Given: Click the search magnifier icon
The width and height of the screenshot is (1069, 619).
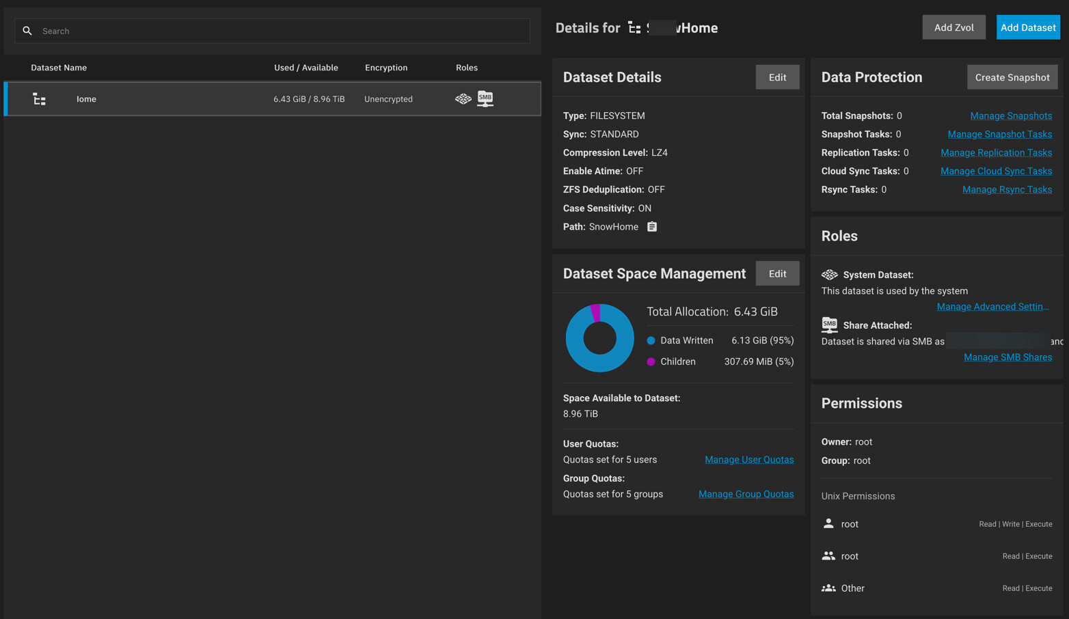Looking at the screenshot, I should (x=27, y=31).
